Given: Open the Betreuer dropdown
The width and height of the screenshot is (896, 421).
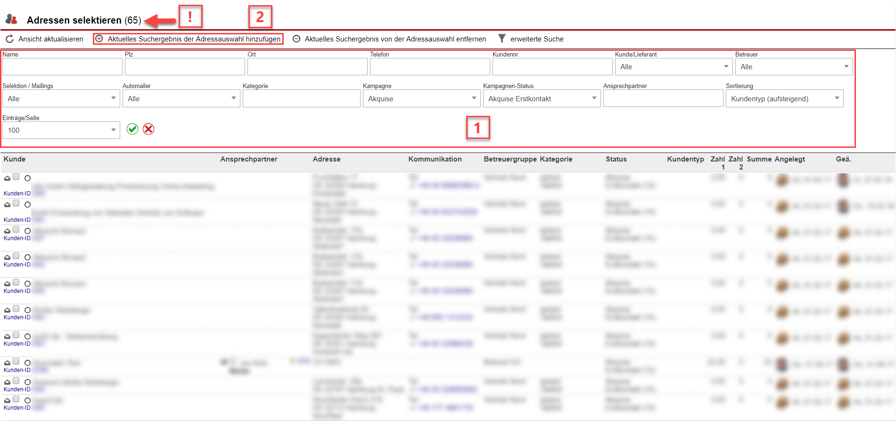Looking at the screenshot, I should tap(794, 67).
